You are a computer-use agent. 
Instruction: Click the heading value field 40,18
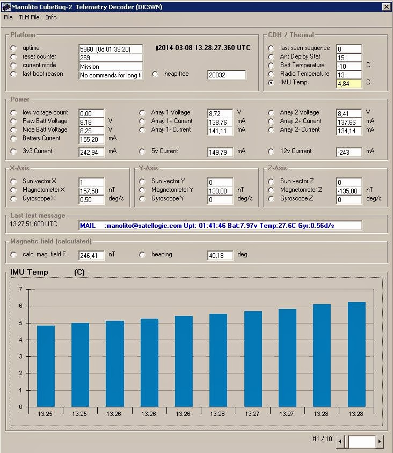coord(220,255)
